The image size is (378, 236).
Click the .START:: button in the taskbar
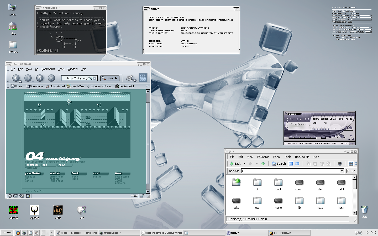[7, 233]
